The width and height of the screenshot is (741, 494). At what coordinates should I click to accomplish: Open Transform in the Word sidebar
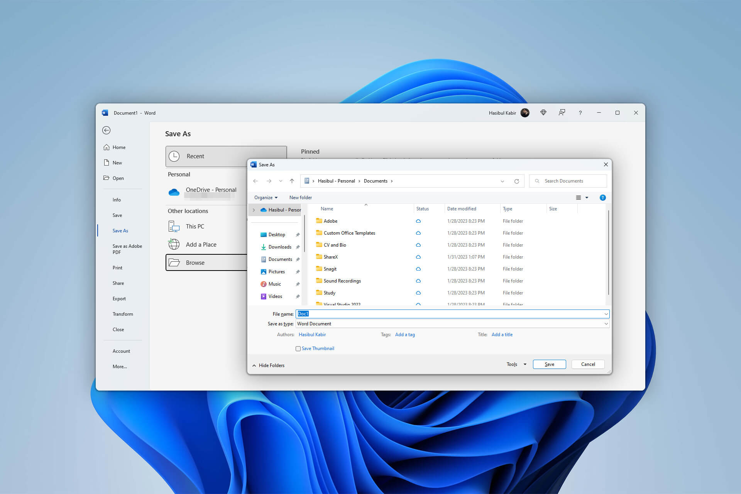pos(123,314)
